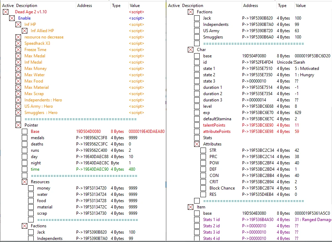The height and width of the screenshot is (242, 332).
Task: Select the talentPoints entry
Action: [x=214, y=125]
